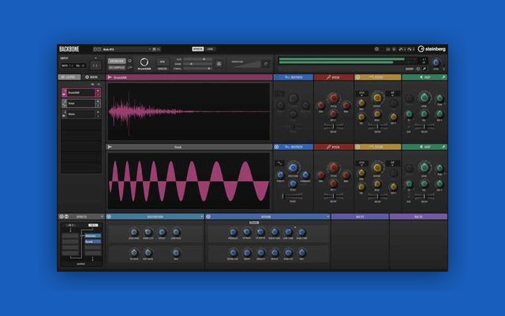Click the edit pencil on top Amp header

[443, 77]
